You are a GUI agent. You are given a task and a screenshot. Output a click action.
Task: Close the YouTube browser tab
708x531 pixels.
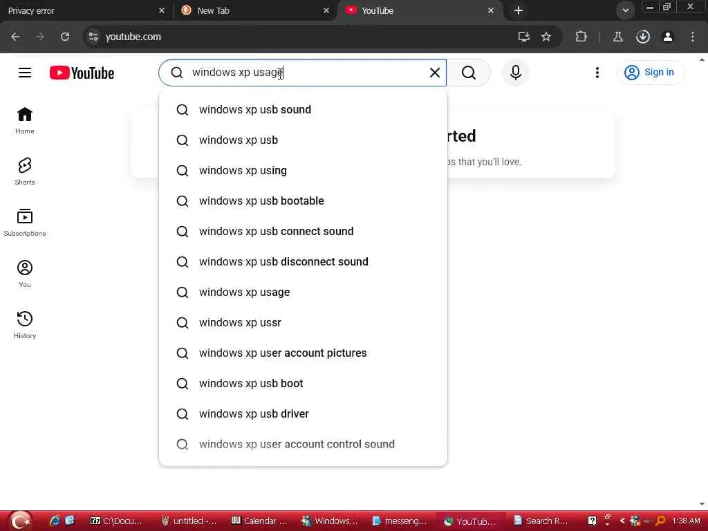pyautogui.click(x=491, y=10)
